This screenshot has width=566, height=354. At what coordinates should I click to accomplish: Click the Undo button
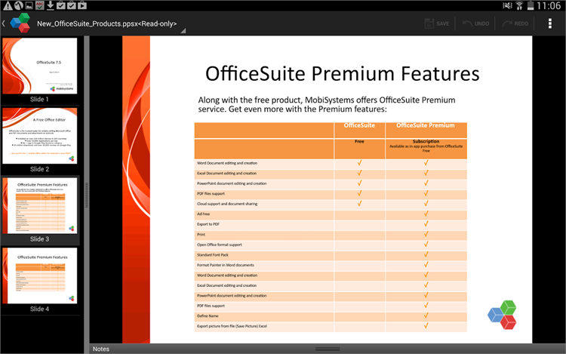[x=475, y=23]
